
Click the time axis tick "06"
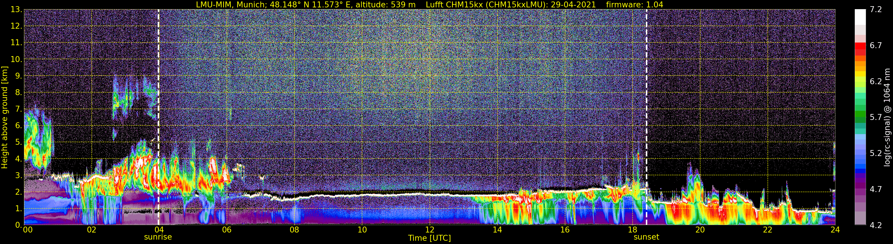pyautogui.click(x=226, y=230)
